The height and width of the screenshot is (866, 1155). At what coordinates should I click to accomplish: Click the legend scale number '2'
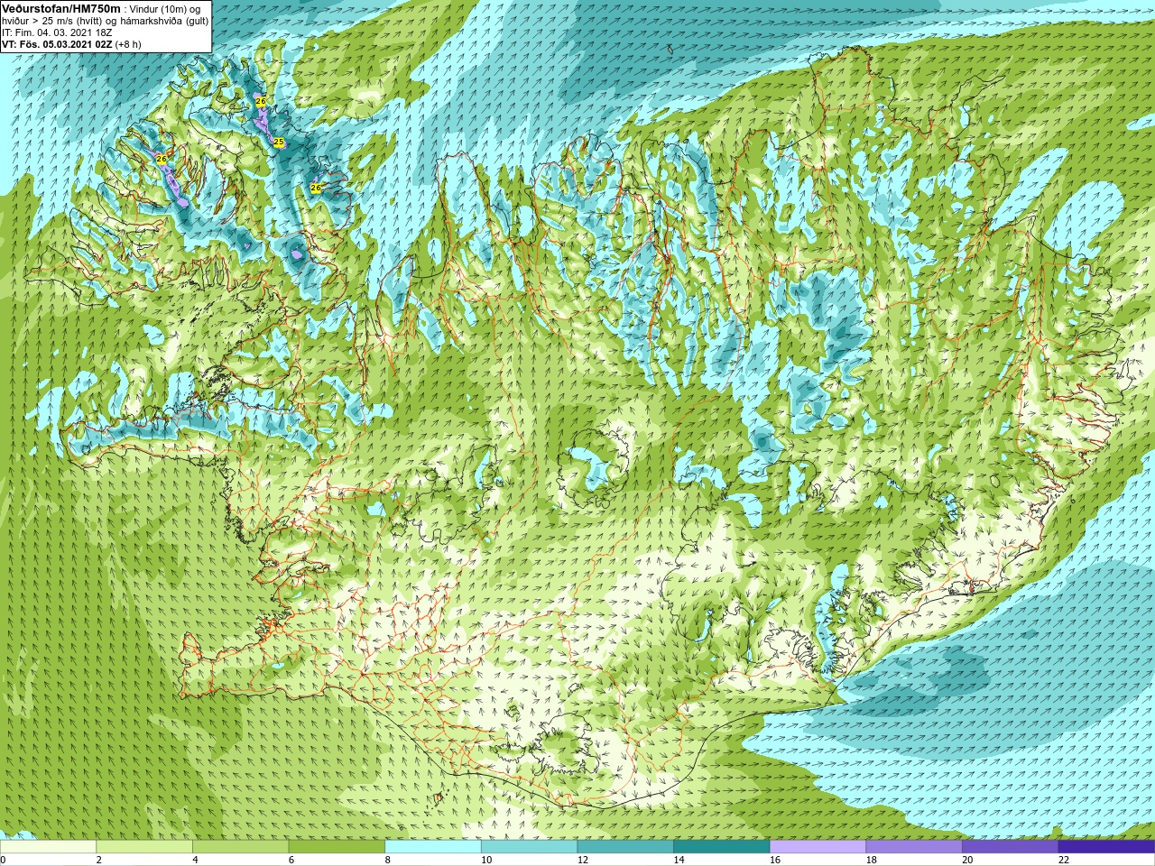(99, 860)
